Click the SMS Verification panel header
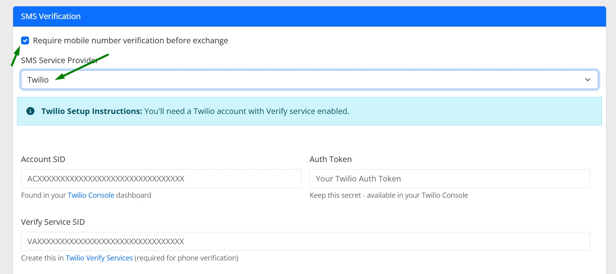616x274 pixels. coord(310,16)
